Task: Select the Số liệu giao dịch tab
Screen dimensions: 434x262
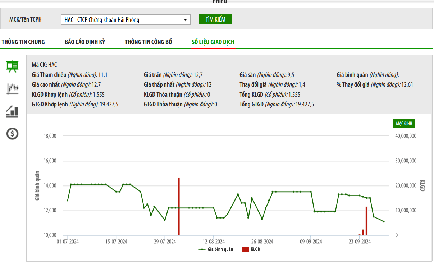Action: [213, 42]
